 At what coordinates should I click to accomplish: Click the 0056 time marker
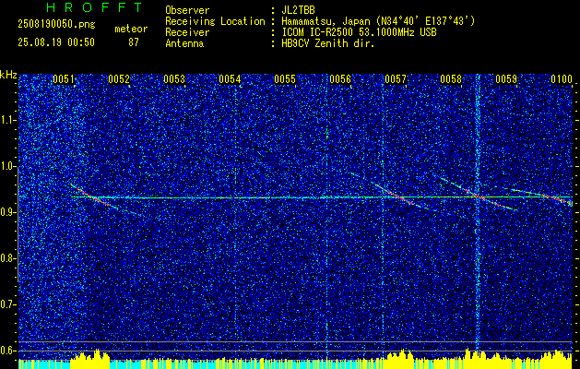pos(340,79)
